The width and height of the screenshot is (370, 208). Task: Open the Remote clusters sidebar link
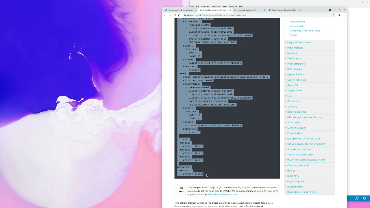297,22
